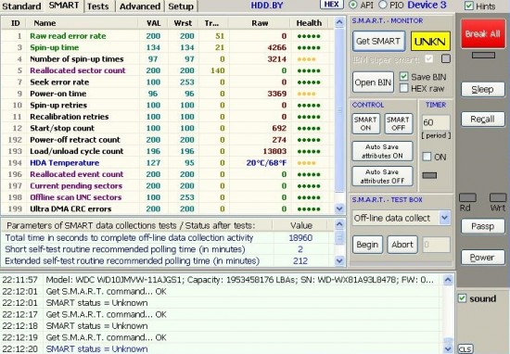Select the Power-on time row
The height and width of the screenshot is (354, 510).
point(168,94)
